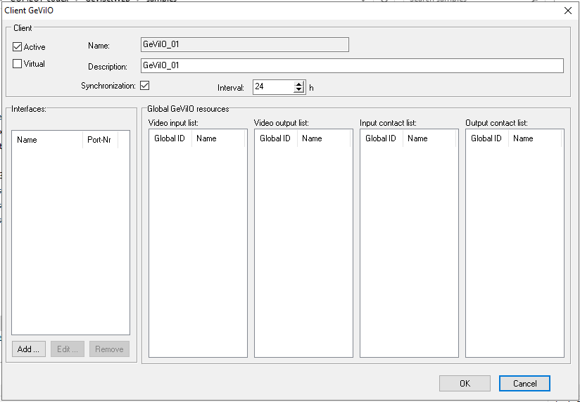Click Name header in Output contact list
This screenshot has height=402, width=580.
536,138
